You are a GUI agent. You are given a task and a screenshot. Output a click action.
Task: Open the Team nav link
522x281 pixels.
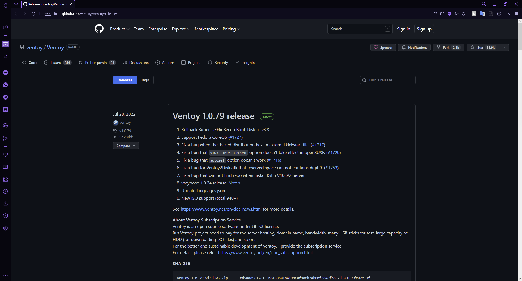(x=139, y=29)
